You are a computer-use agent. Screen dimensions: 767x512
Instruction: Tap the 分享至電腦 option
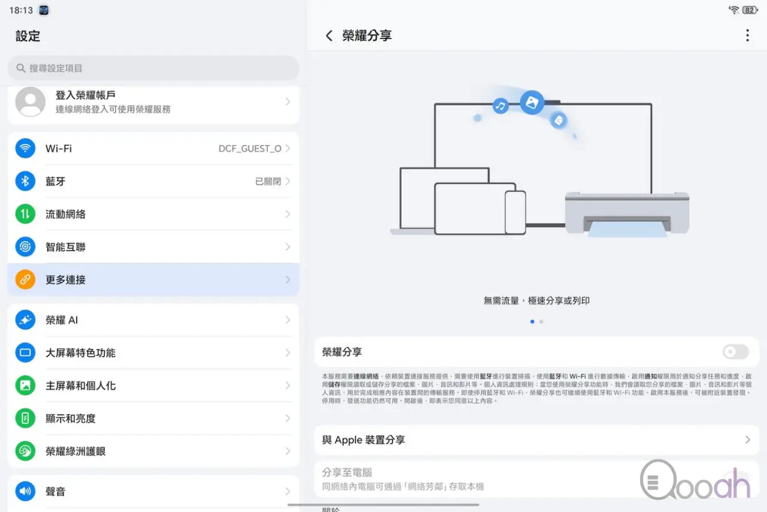tap(537, 479)
